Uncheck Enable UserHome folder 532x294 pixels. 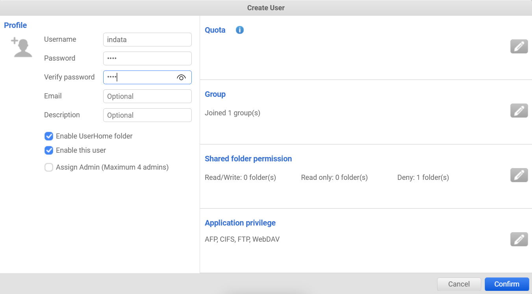click(x=49, y=136)
